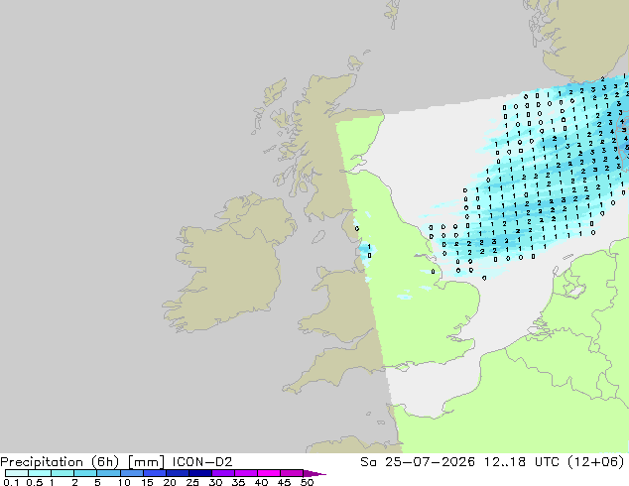Click the "UTC" label
Screen dimensions: 629x486
point(547,462)
